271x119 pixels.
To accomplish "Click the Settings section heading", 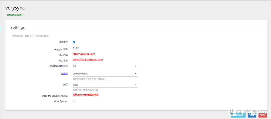I will coord(18,27).
